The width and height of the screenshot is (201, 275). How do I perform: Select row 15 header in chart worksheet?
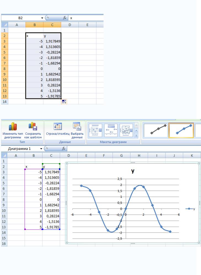pyautogui.click(x=4, y=238)
